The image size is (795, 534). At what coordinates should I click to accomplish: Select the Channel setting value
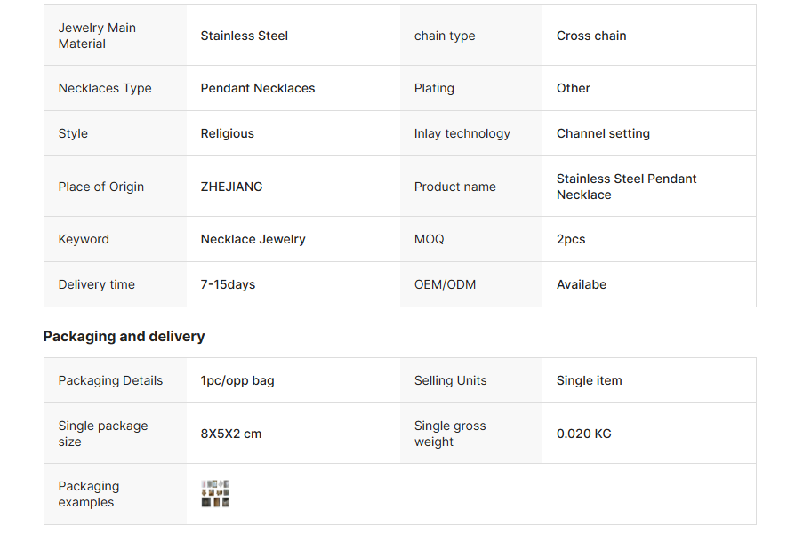[603, 133]
